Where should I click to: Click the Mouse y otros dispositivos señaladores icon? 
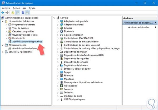61,82
